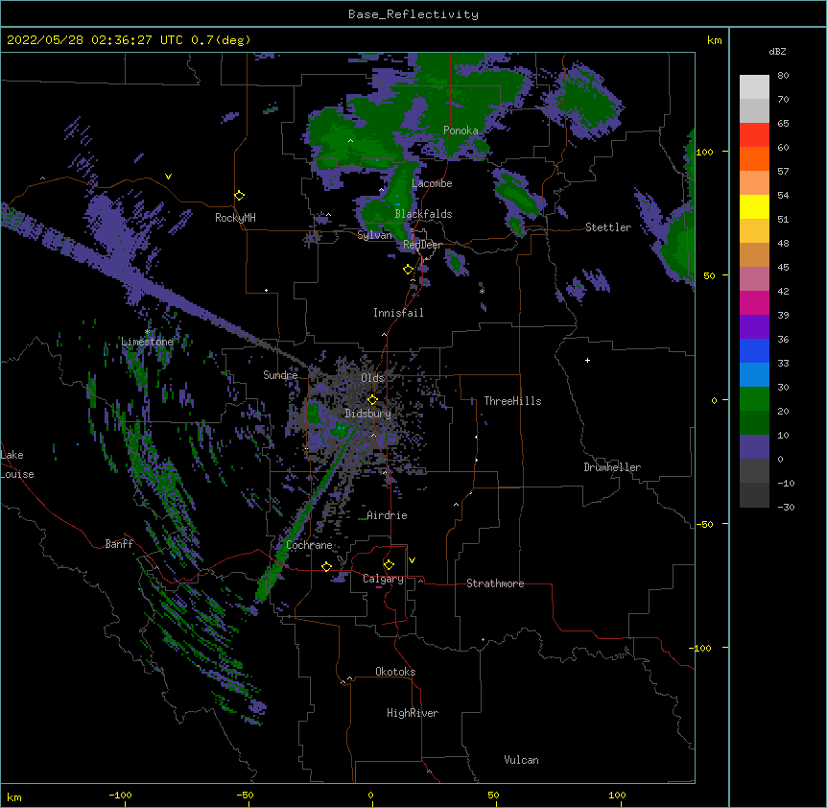Click the Sundre city label
The height and width of the screenshot is (808, 827).
(x=280, y=375)
